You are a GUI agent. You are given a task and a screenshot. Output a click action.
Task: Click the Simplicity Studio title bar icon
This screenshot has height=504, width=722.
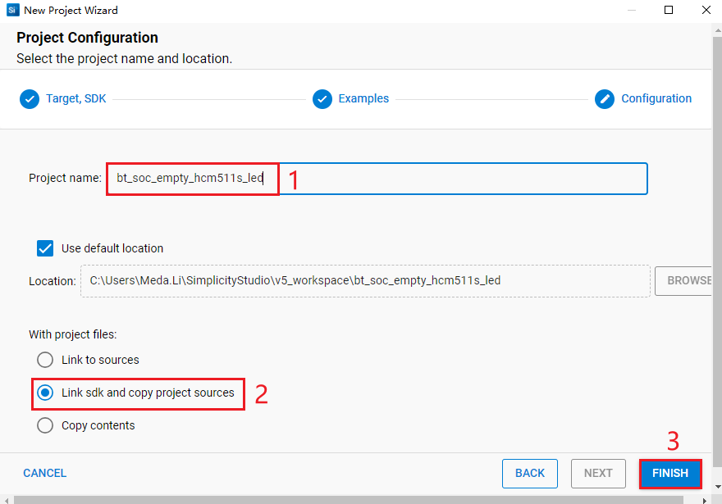click(x=12, y=11)
